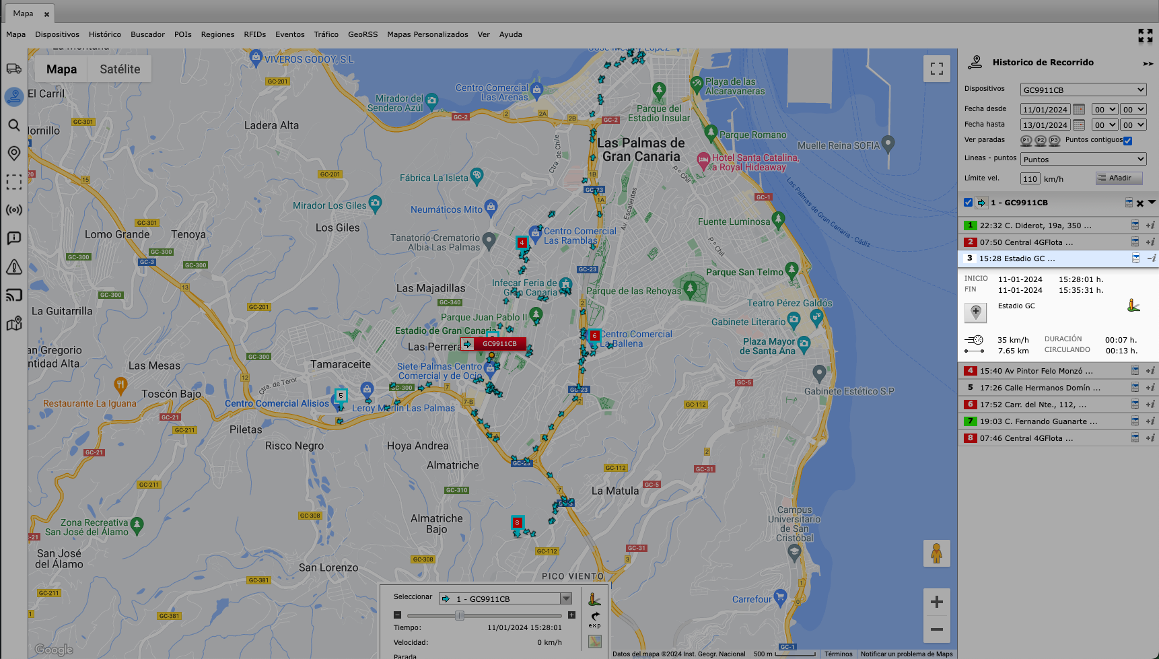Click the Términos link at map bottom

pyautogui.click(x=839, y=654)
